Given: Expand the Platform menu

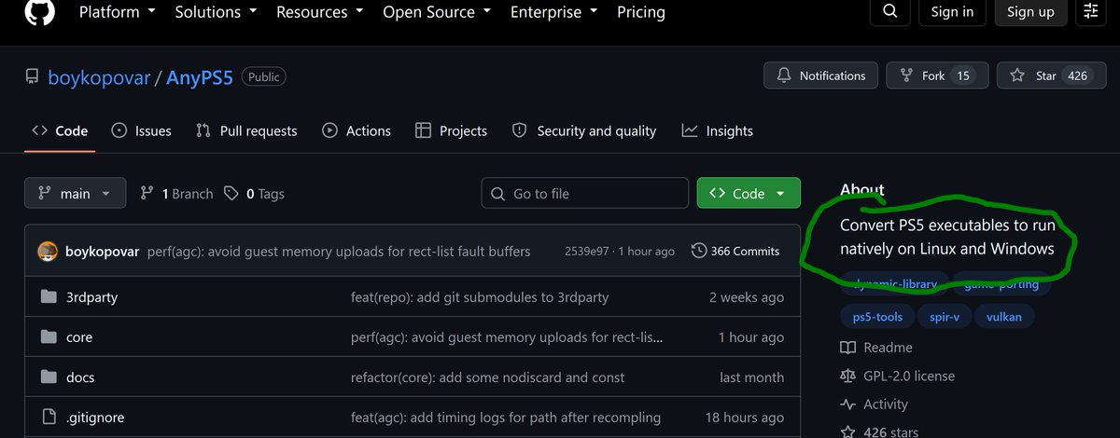Looking at the screenshot, I should [118, 12].
